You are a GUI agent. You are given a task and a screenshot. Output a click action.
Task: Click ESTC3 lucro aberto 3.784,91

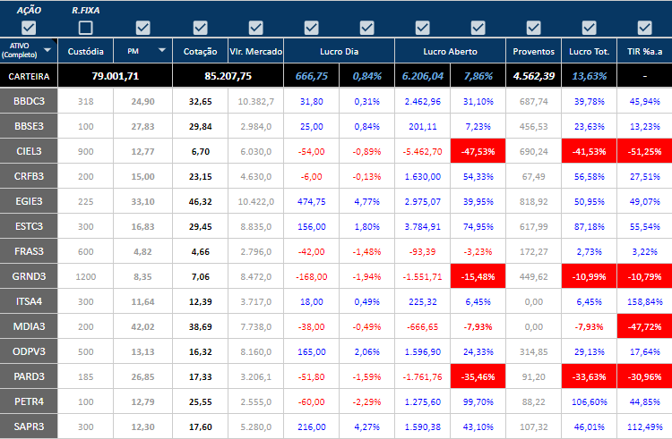click(x=423, y=226)
